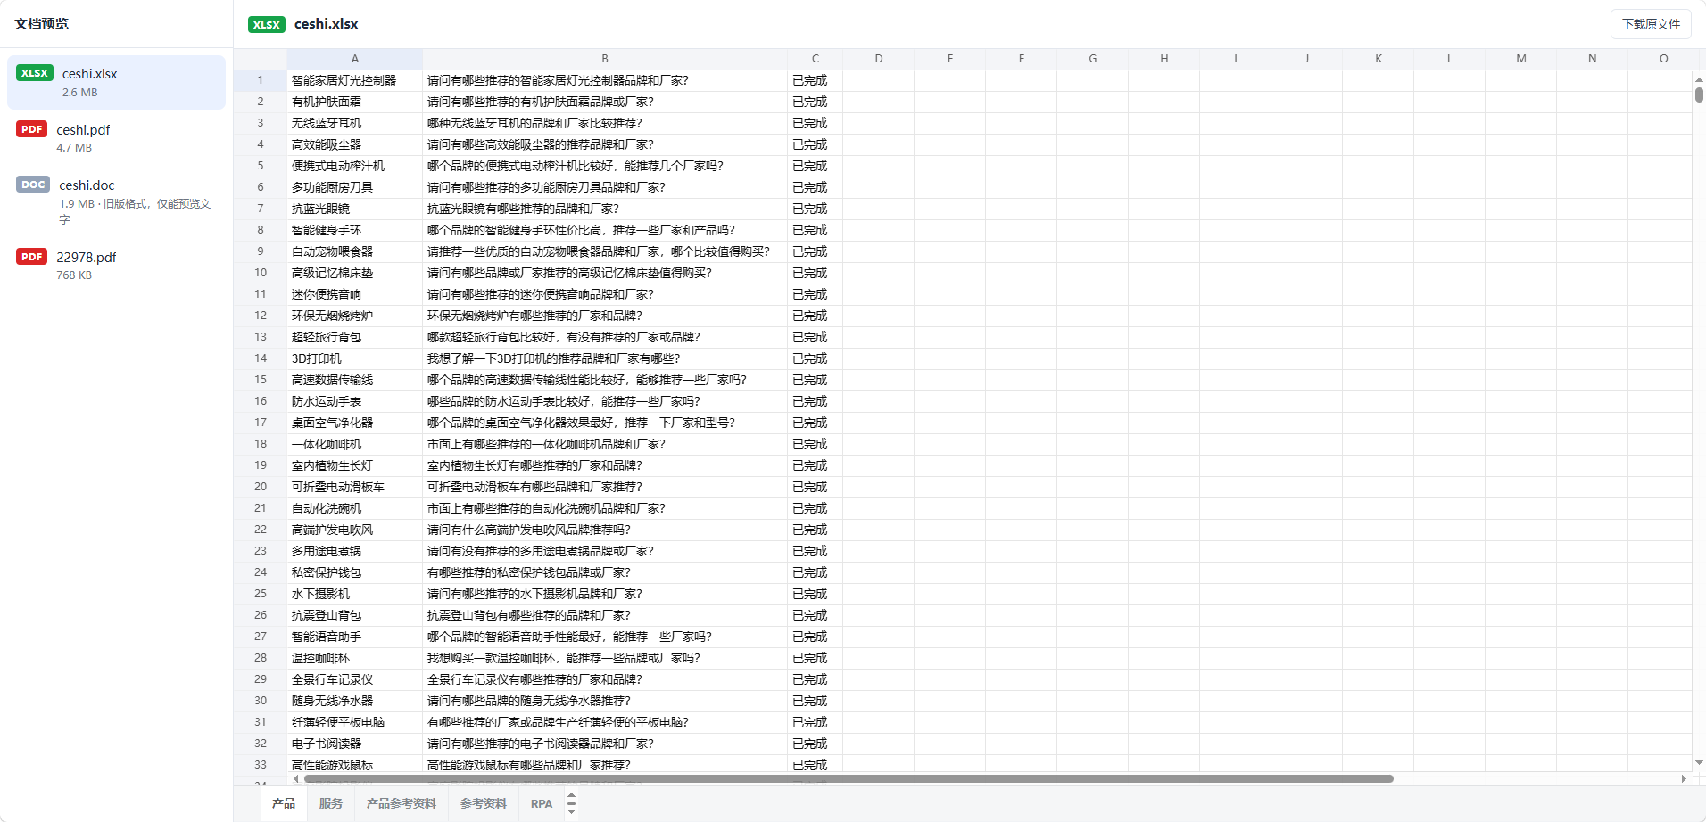Click the ceshi.xlsx title in the preview header

click(327, 24)
